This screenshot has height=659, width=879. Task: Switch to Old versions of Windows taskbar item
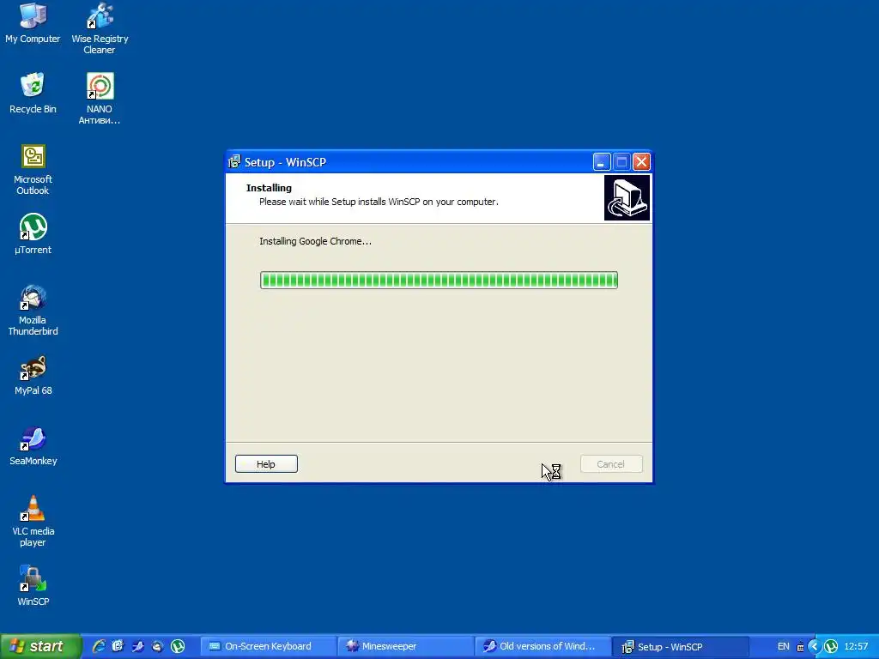pyautogui.click(x=543, y=646)
